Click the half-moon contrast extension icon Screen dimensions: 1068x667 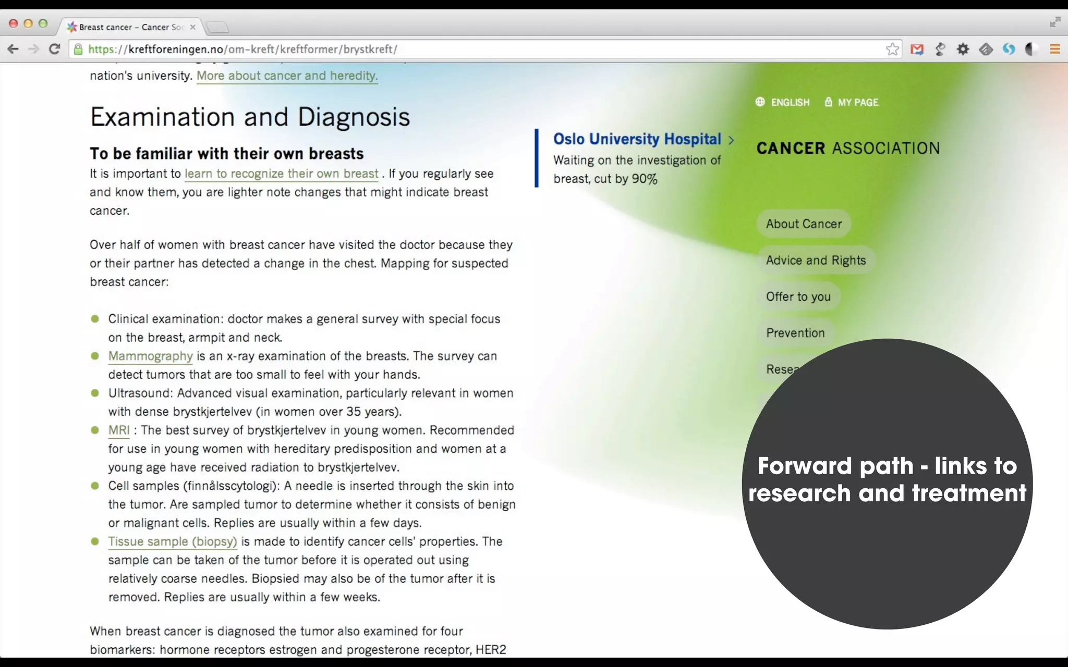pyautogui.click(x=1030, y=50)
